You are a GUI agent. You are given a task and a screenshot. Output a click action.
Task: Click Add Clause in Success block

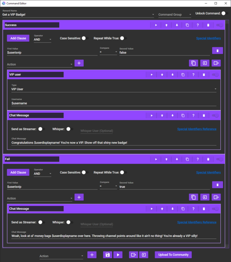point(18,38)
